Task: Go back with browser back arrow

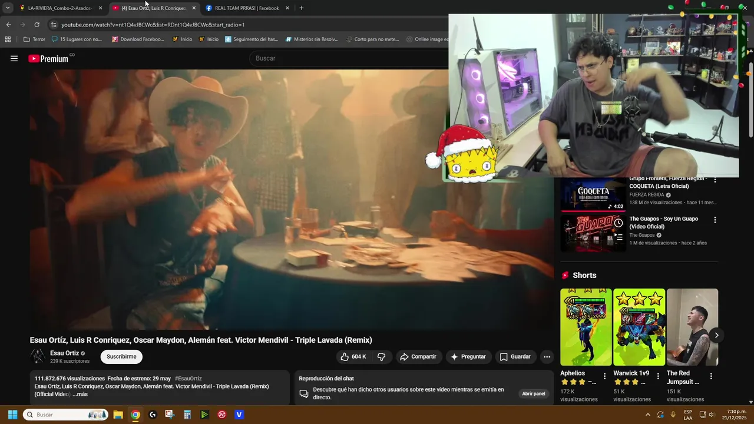Action: [8, 25]
